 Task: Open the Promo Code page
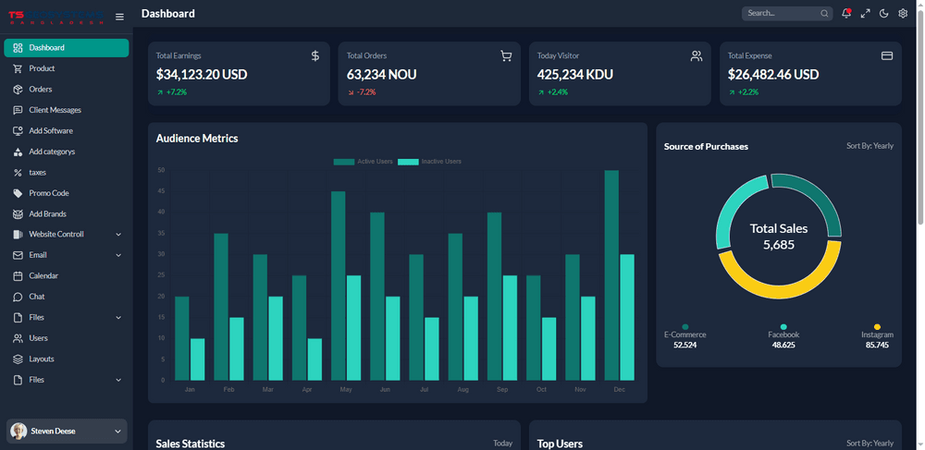pyautogui.click(x=48, y=193)
